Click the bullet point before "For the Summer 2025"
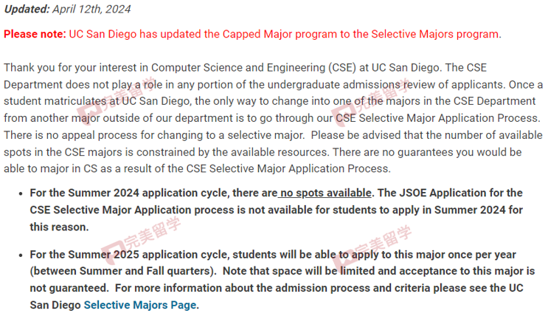 tap(21, 255)
